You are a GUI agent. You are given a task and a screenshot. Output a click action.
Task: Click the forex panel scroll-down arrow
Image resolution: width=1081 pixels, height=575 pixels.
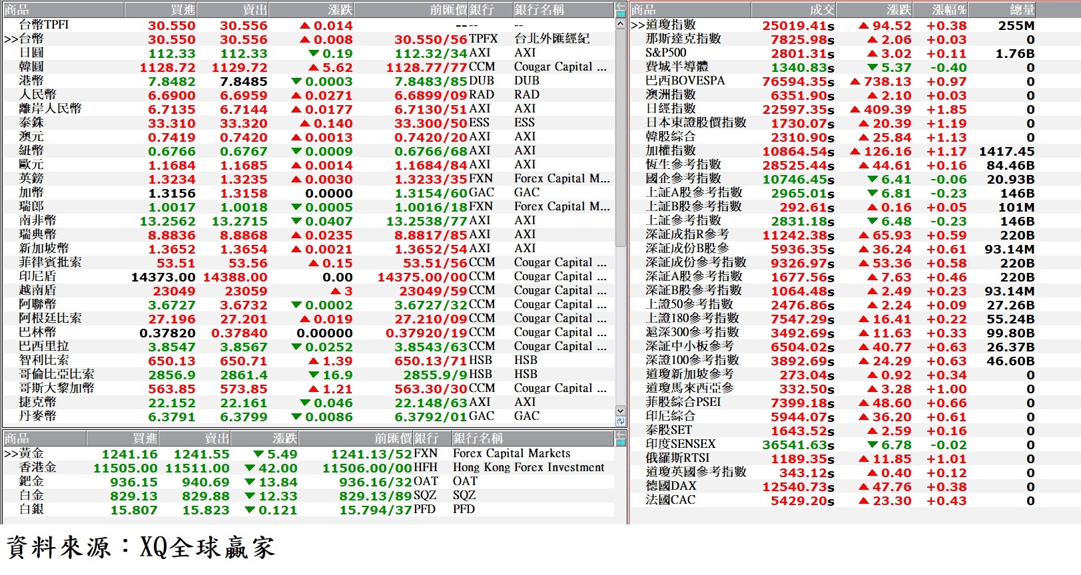pos(621,411)
